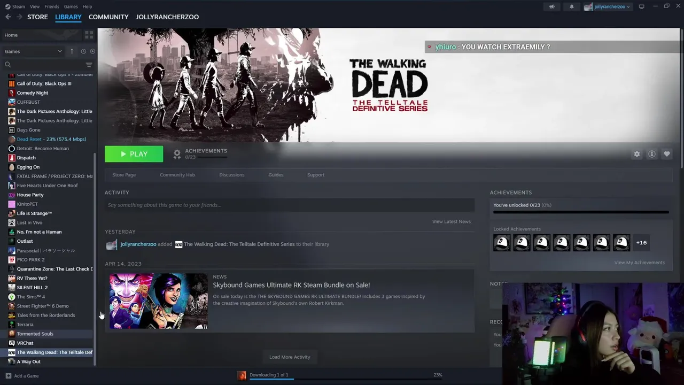Open game settings gear icon
This screenshot has width=684, height=385.
coord(636,154)
